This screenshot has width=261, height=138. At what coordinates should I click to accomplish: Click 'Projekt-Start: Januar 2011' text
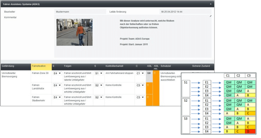[x=134, y=44]
